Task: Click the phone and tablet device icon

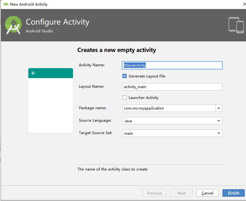Action: [236, 25]
